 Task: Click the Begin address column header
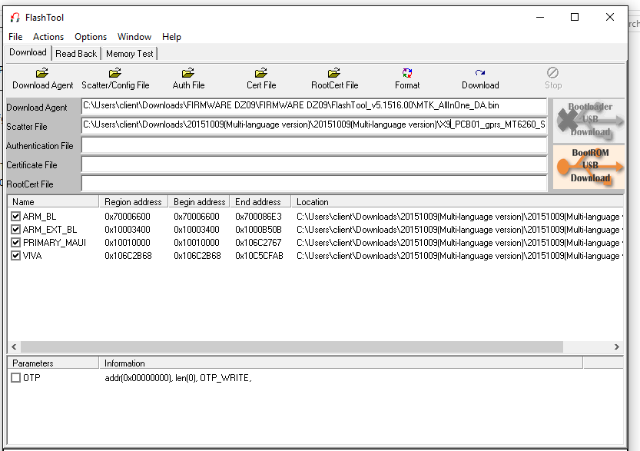pos(199,201)
